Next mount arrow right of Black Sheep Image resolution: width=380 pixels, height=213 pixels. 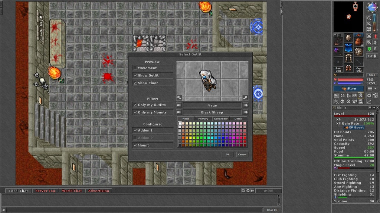pos(246,112)
